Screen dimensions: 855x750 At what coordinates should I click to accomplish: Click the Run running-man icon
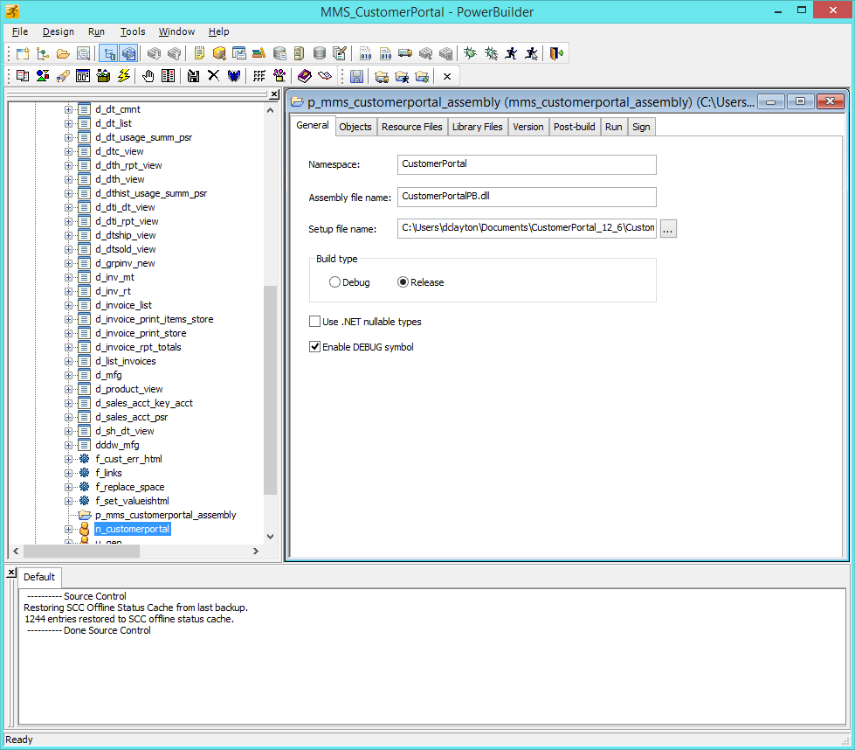[x=511, y=53]
